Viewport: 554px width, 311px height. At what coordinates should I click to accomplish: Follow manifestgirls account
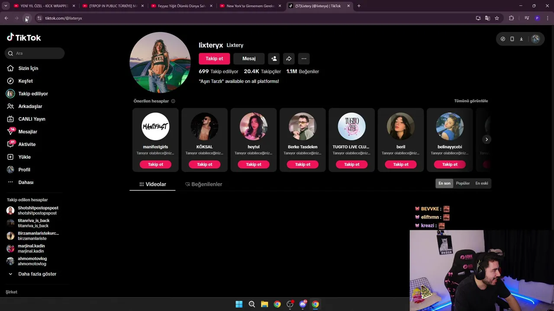coord(155,165)
